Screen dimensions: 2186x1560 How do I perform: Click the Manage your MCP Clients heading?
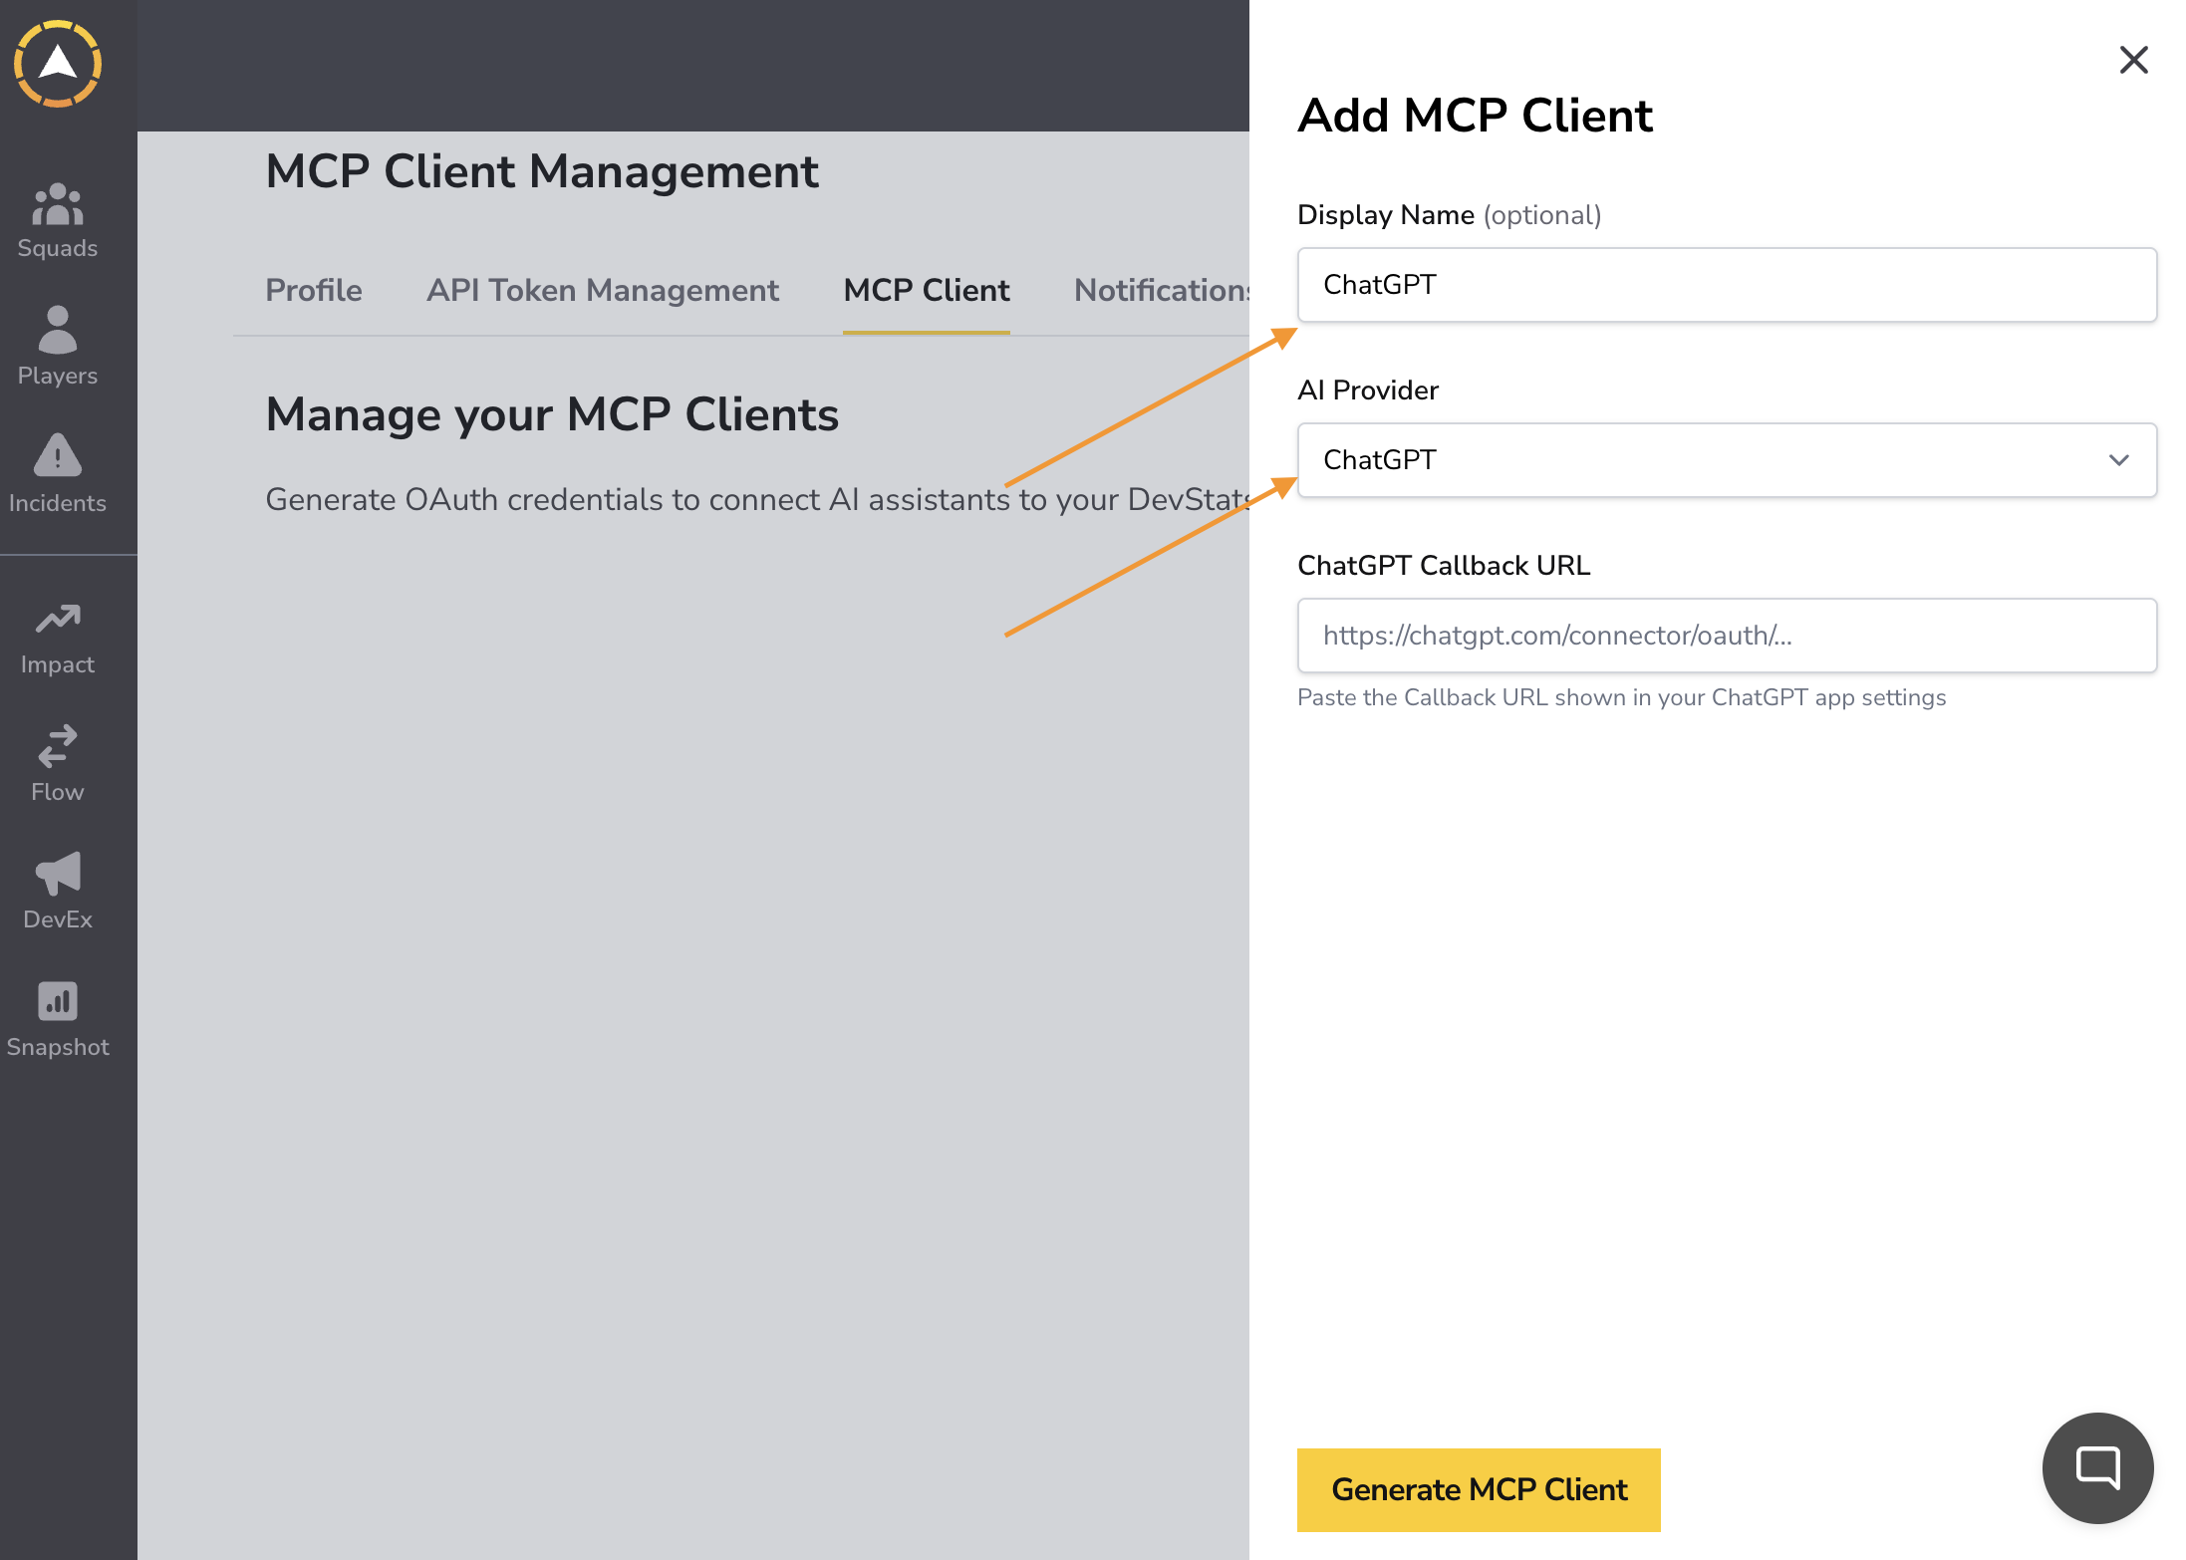click(552, 414)
